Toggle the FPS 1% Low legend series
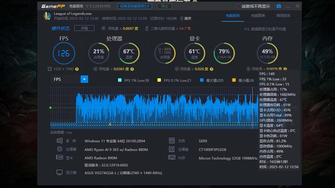Screen dimensions: 335x188 (120, 80)
